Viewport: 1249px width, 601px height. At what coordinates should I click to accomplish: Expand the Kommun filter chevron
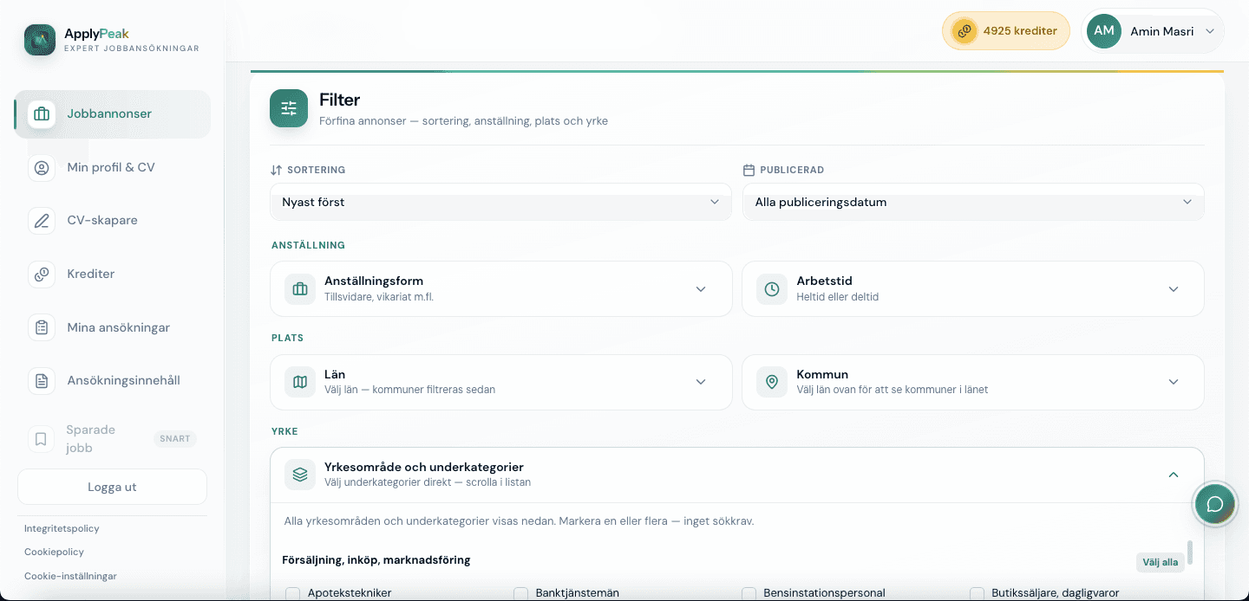pos(1174,382)
